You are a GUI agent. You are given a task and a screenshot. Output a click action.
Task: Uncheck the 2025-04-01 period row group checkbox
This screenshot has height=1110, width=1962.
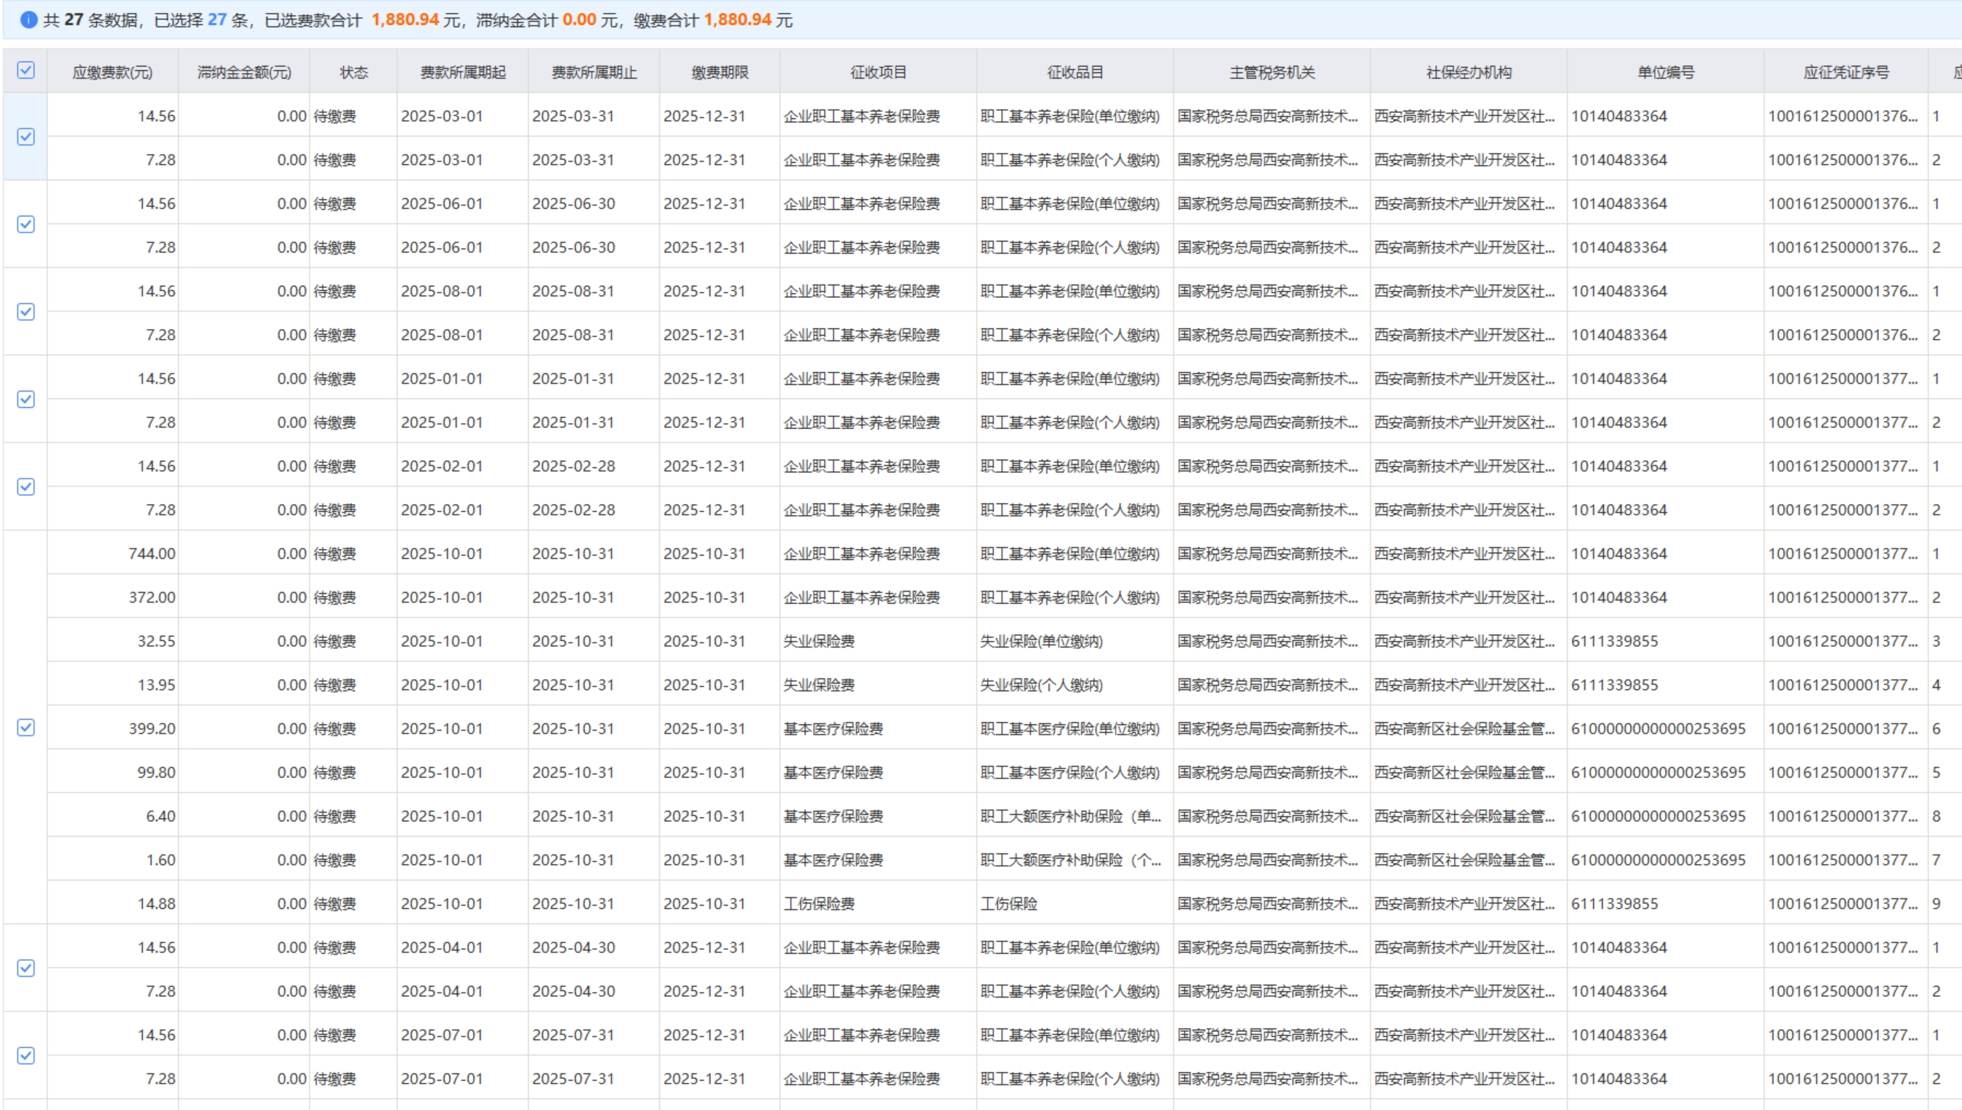point(26,969)
